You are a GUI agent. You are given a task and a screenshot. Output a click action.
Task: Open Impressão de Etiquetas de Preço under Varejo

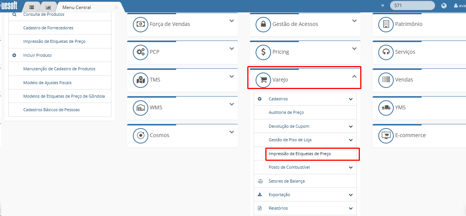pyautogui.click(x=300, y=154)
